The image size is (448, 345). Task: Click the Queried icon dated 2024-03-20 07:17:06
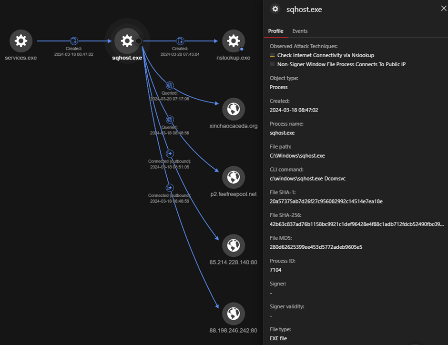(169, 86)
